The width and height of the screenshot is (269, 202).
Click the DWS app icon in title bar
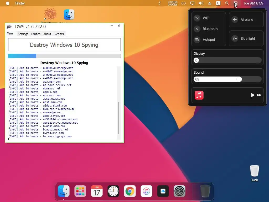click(x=9, y=27)
